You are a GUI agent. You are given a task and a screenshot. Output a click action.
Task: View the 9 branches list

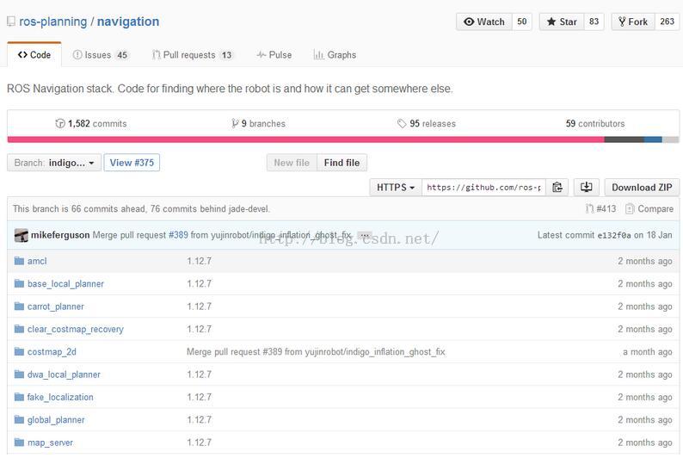point(258,123)
